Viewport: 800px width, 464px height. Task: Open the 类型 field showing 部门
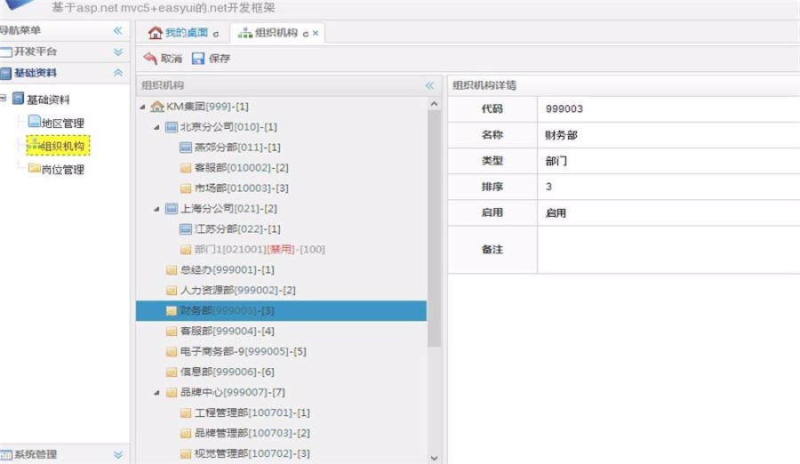(x=668, y=161)
